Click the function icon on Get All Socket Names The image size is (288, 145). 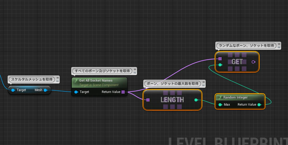coord(76,81)
